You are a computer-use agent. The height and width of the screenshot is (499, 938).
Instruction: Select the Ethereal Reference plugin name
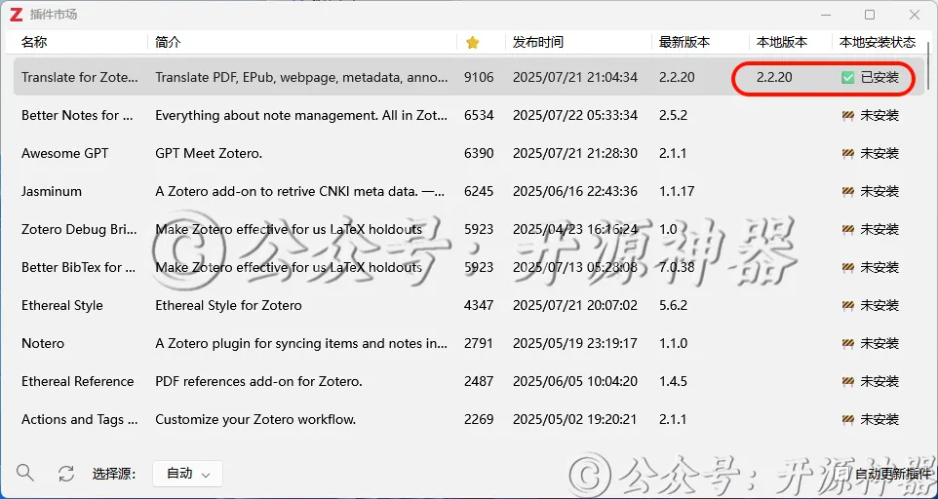(x=78, y=381)
